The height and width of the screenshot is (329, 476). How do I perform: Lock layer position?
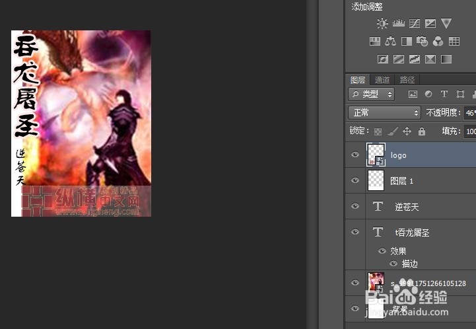[407, 131]
